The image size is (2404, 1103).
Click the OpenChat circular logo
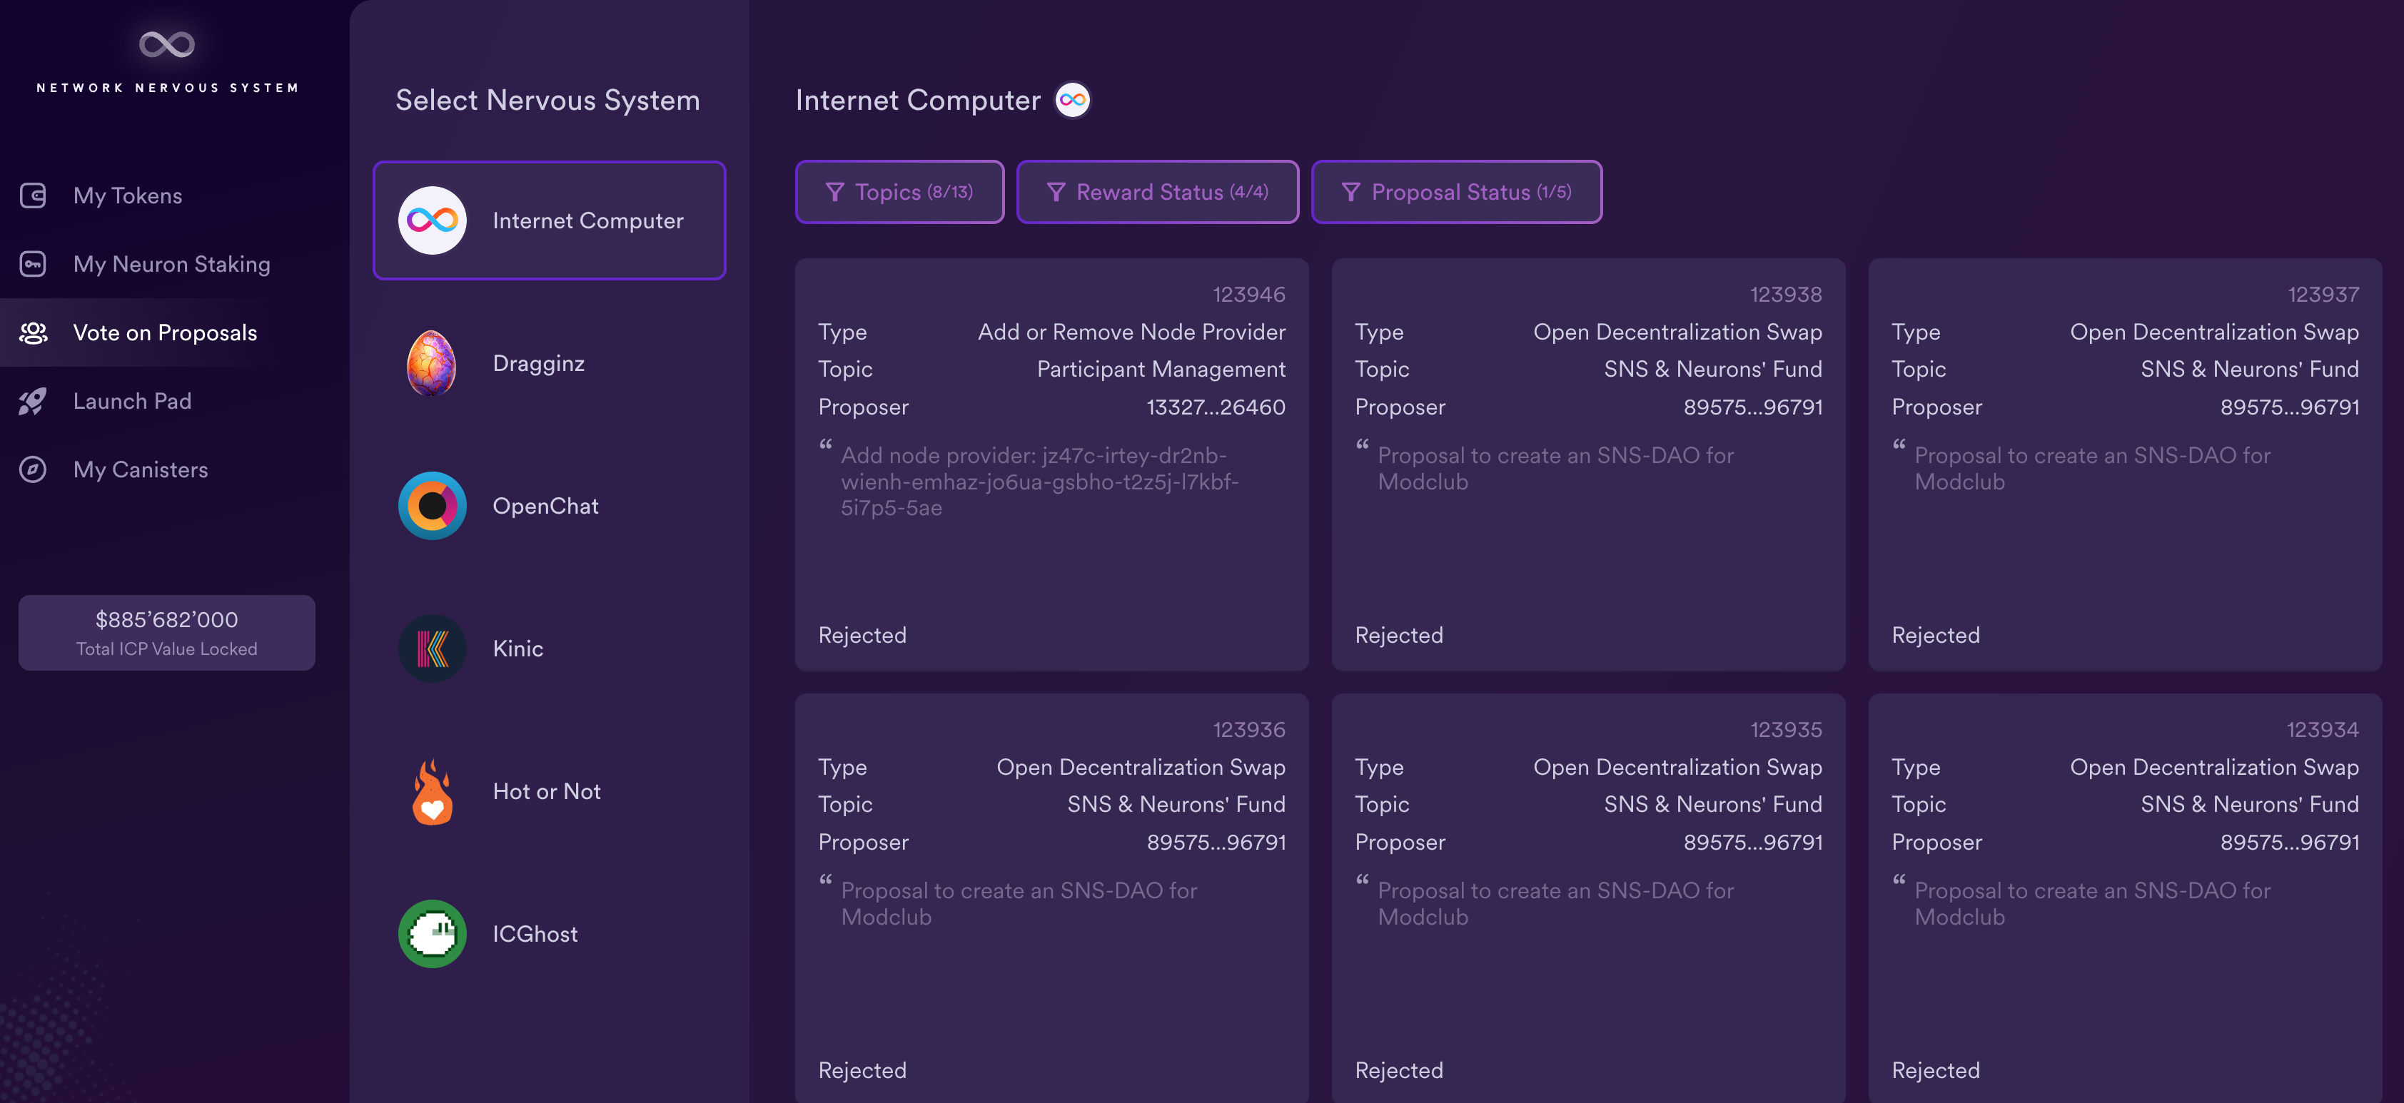(432, 506)
